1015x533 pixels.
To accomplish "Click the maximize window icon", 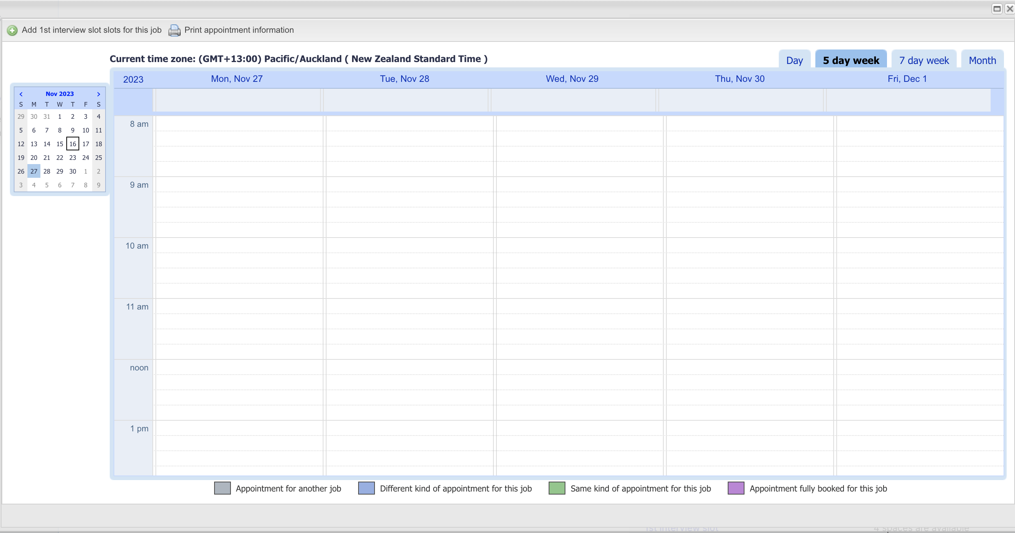I will pos(997,9).
